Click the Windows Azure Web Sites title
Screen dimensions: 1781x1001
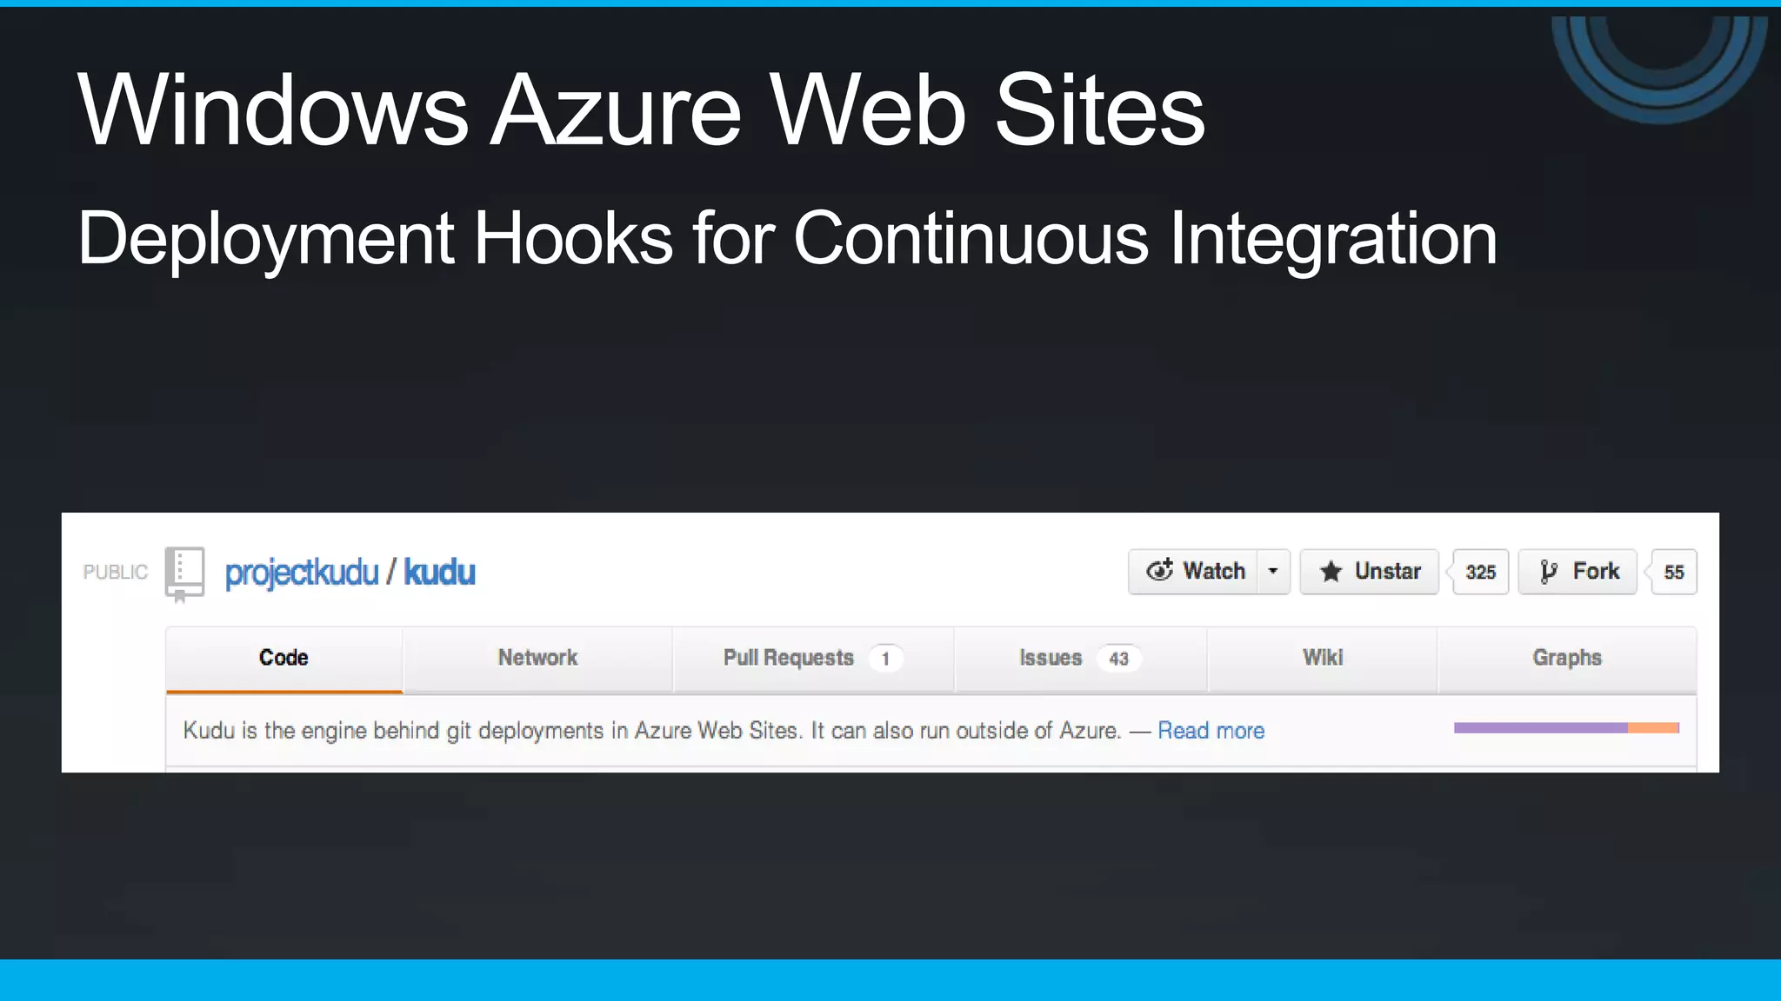coord(642,109)
